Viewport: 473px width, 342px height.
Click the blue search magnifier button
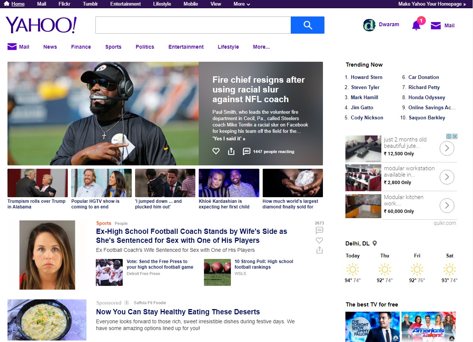tap(307, 25)
